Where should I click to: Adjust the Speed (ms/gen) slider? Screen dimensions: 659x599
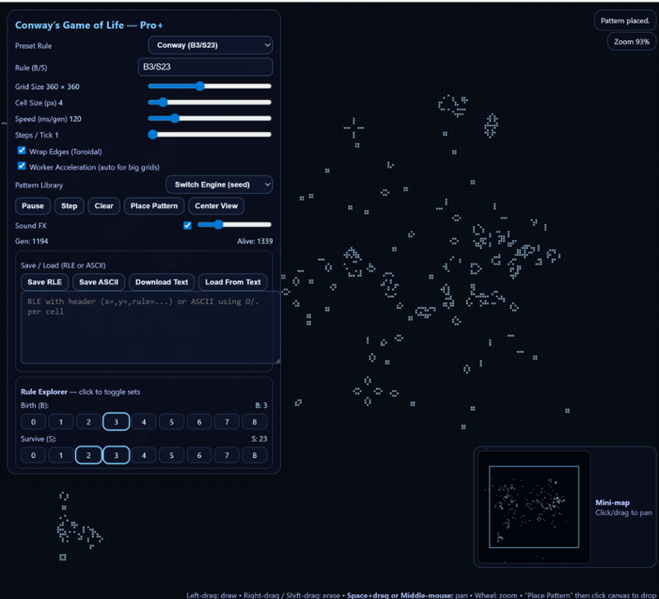(x=174, y=119)
